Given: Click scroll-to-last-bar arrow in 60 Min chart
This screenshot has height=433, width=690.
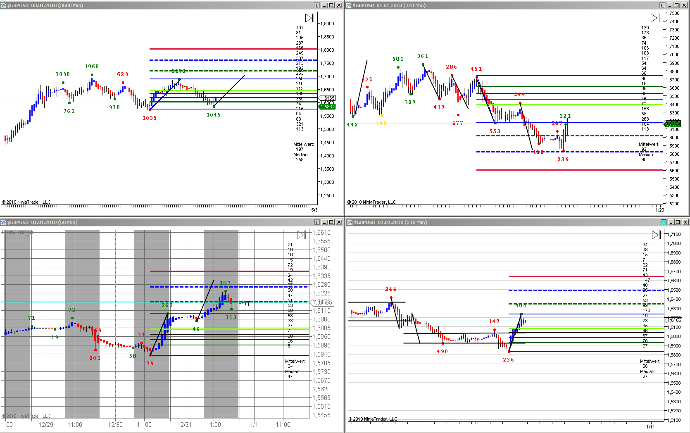Looking at the screenshot, I should 301,235.
